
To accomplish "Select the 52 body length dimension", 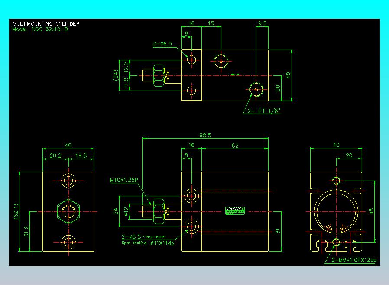I will 235,146.
